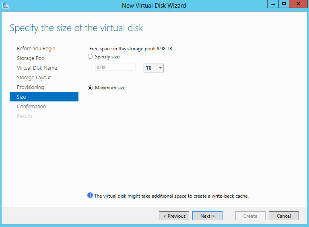This screenshot has height=227, width=309.
Task: Click the Create button
Action: (x=250, y=216)
